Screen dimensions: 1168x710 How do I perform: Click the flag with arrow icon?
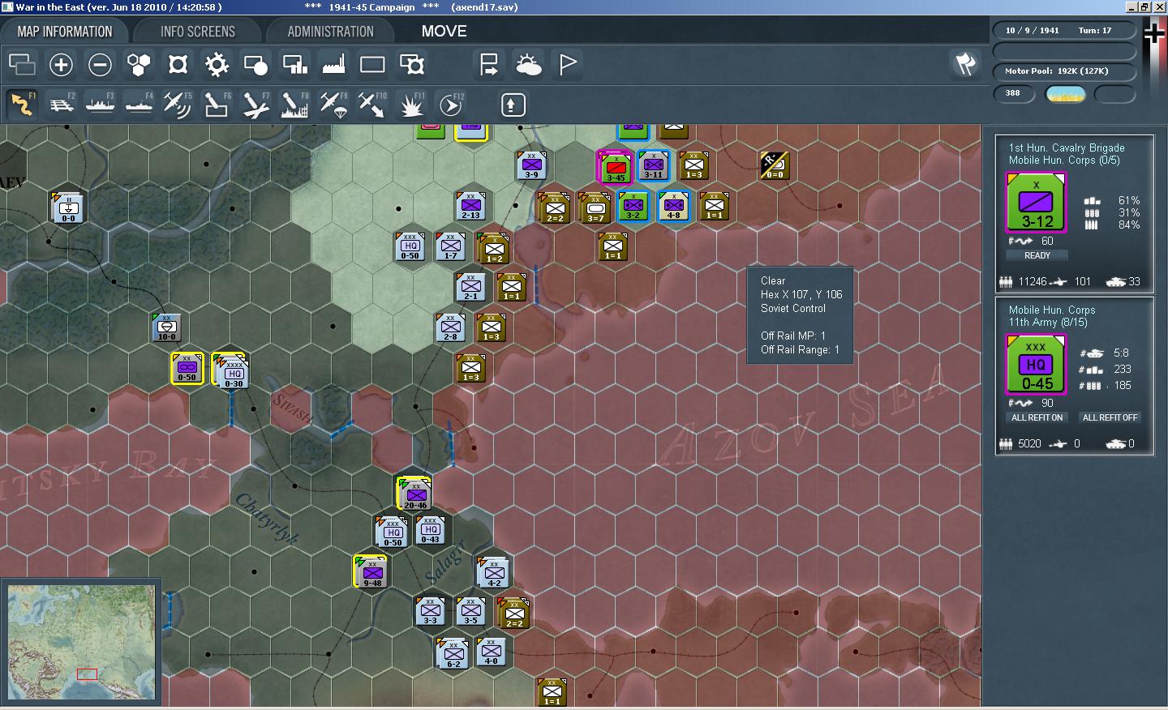(x=489, y=65)
